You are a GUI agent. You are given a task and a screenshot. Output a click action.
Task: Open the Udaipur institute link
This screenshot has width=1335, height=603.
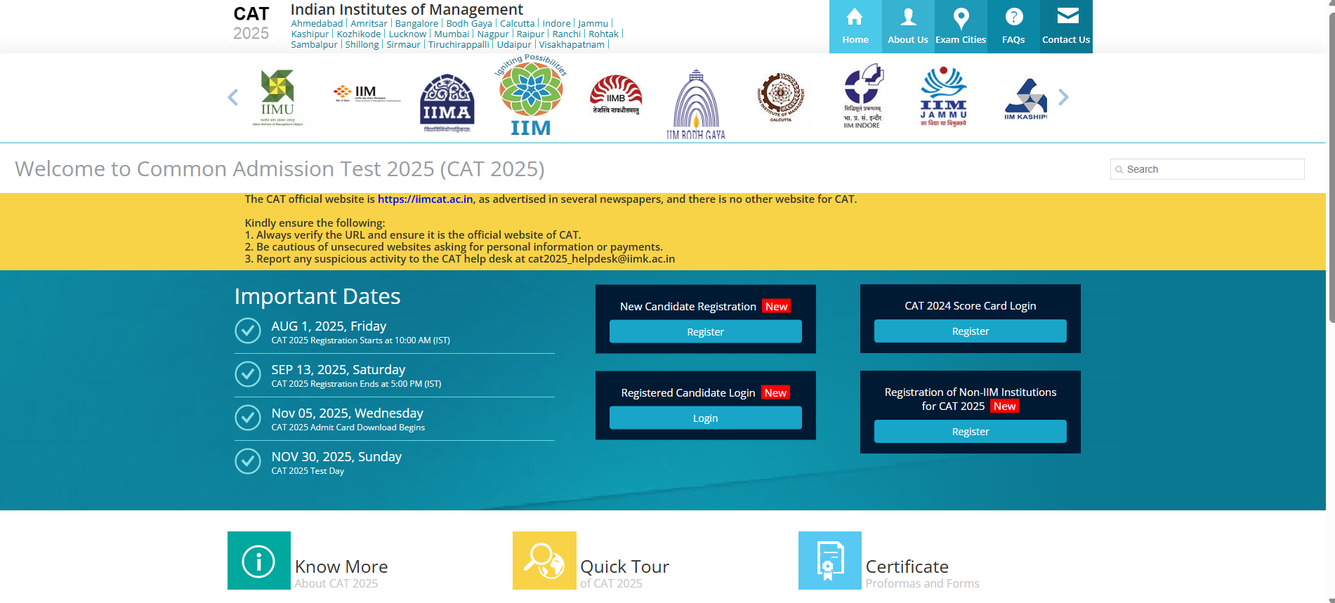(514, 45)
